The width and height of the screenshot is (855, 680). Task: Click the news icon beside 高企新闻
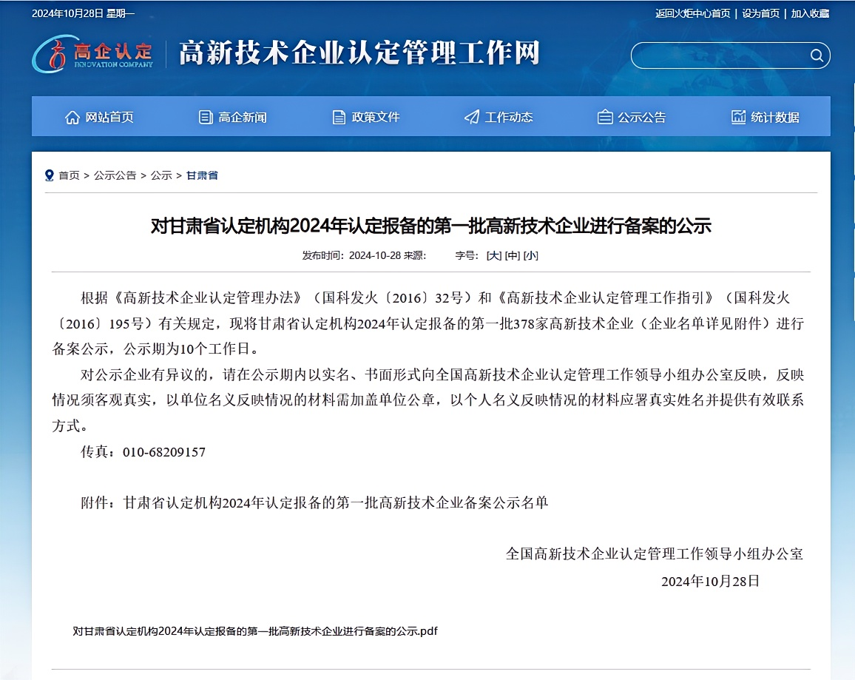click(206, 117)
